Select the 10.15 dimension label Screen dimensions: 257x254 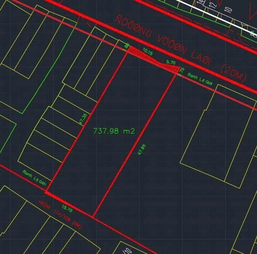click(x=147, y=52)
